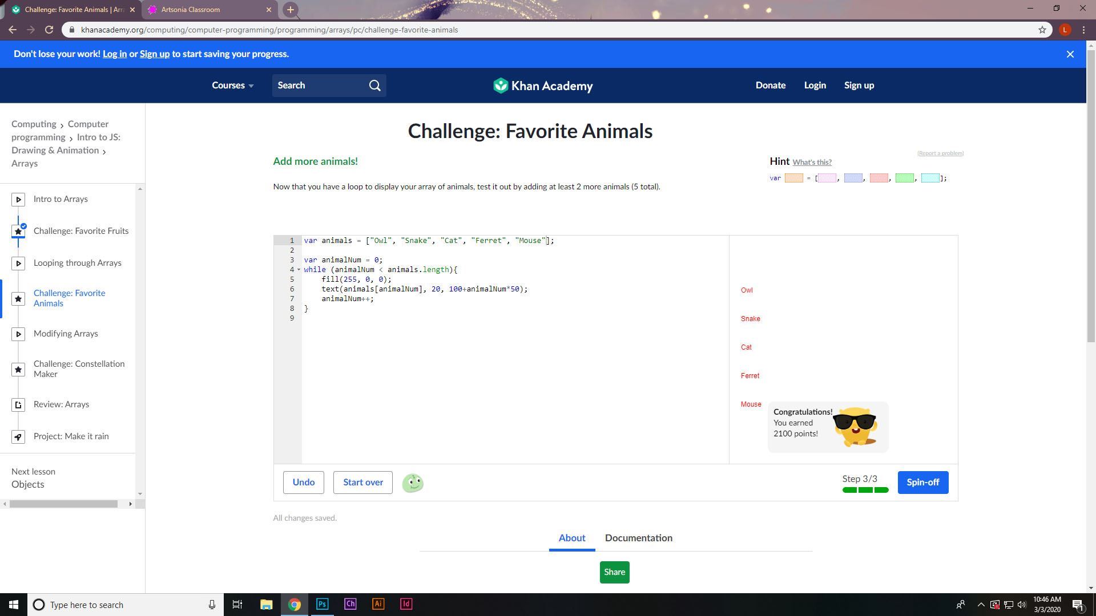Click the article icon next to Review: Arrays

tap(18, 405)
